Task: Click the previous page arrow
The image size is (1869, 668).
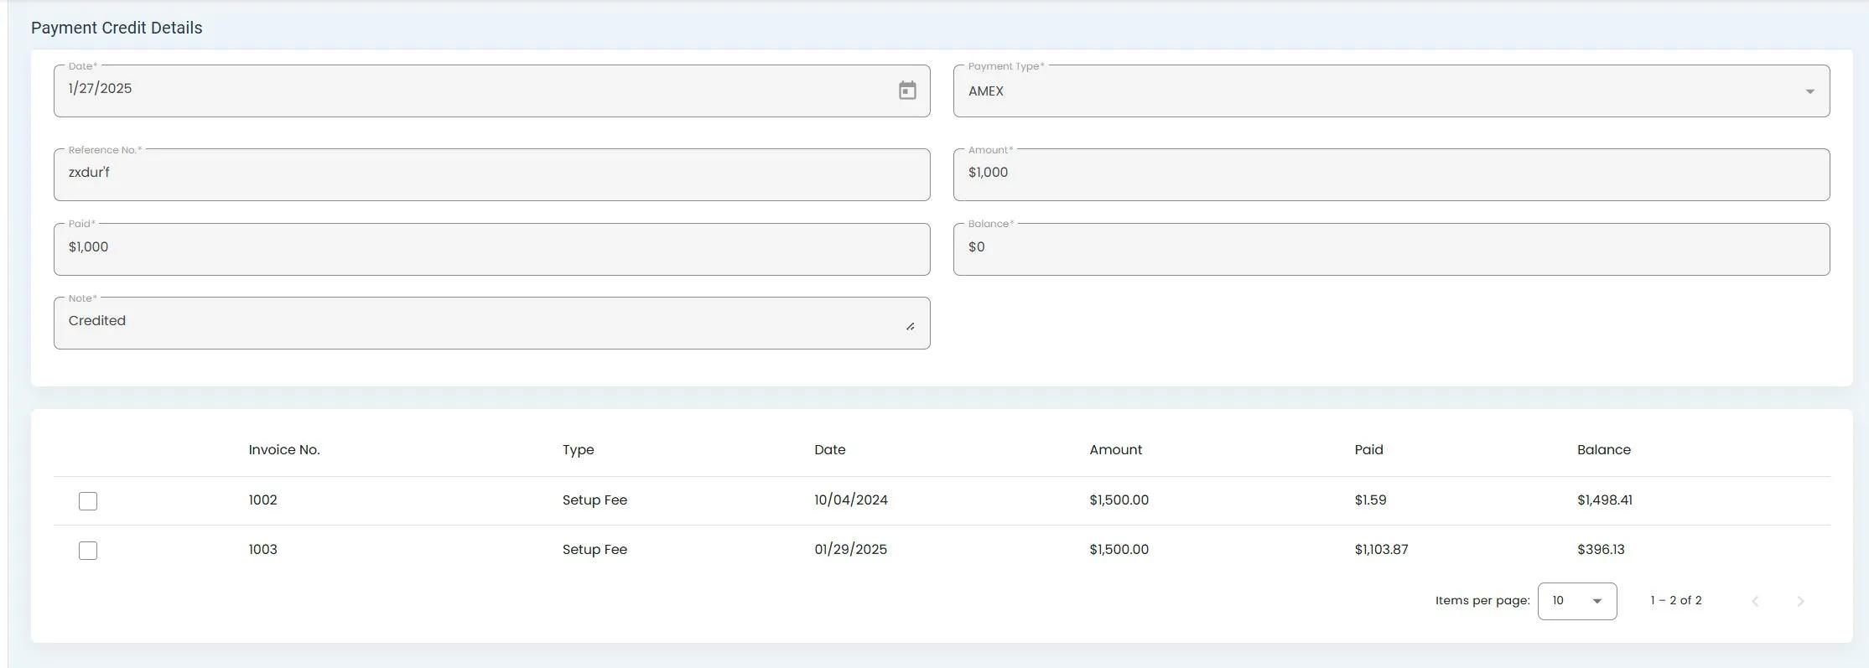Action: (x=1755, y=601)
